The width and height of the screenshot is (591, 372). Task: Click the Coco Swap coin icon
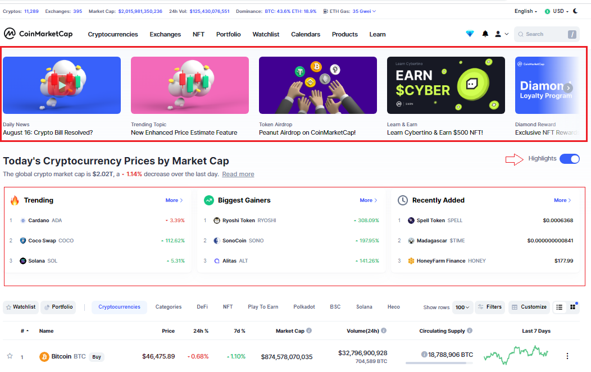tap(22, 241)
